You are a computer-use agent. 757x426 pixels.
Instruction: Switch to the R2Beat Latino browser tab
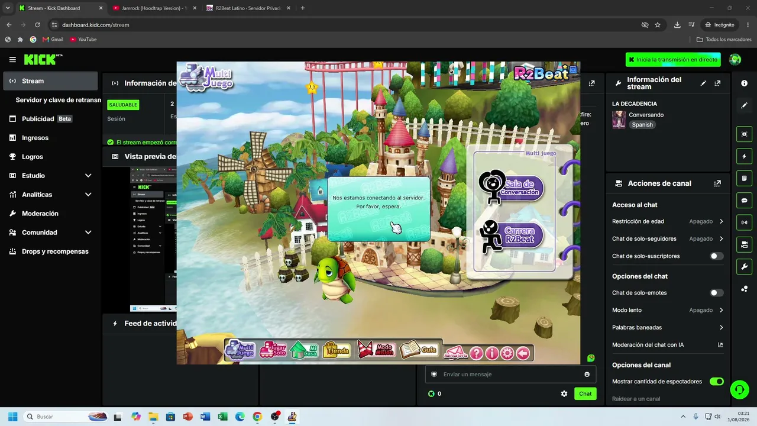[248, 8]
